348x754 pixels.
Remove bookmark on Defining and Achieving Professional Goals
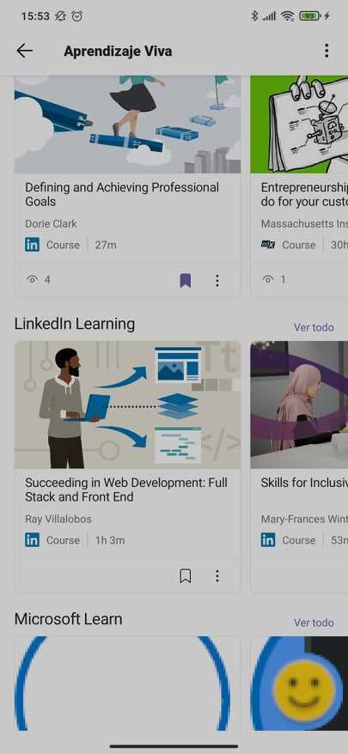pos(186,280)
